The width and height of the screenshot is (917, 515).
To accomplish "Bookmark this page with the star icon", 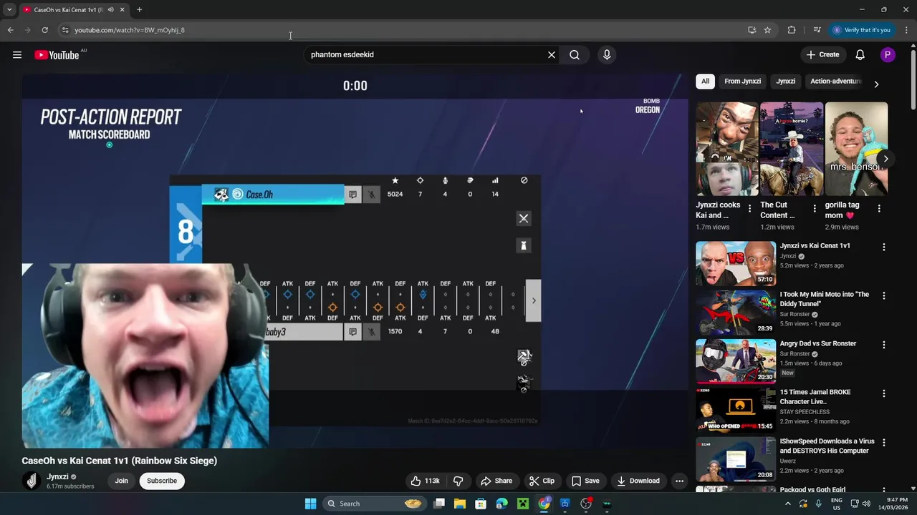I will (x=767, y=30).
